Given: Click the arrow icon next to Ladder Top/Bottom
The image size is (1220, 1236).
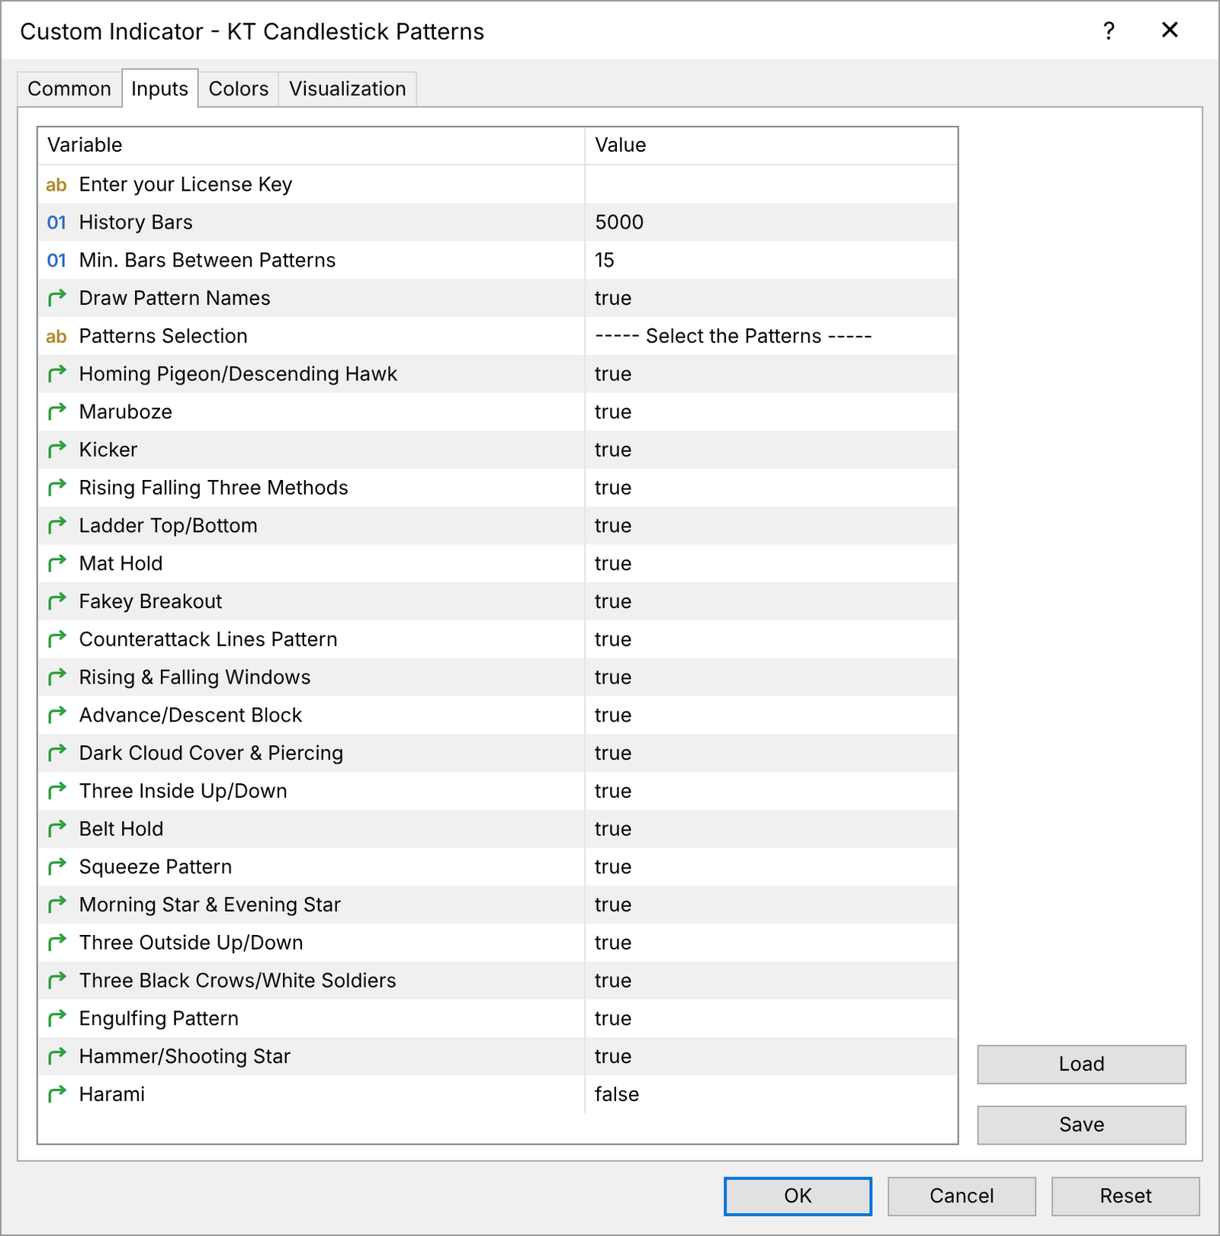Looking at the screenshot, I should pyautogui.click(x=57, y=526).
